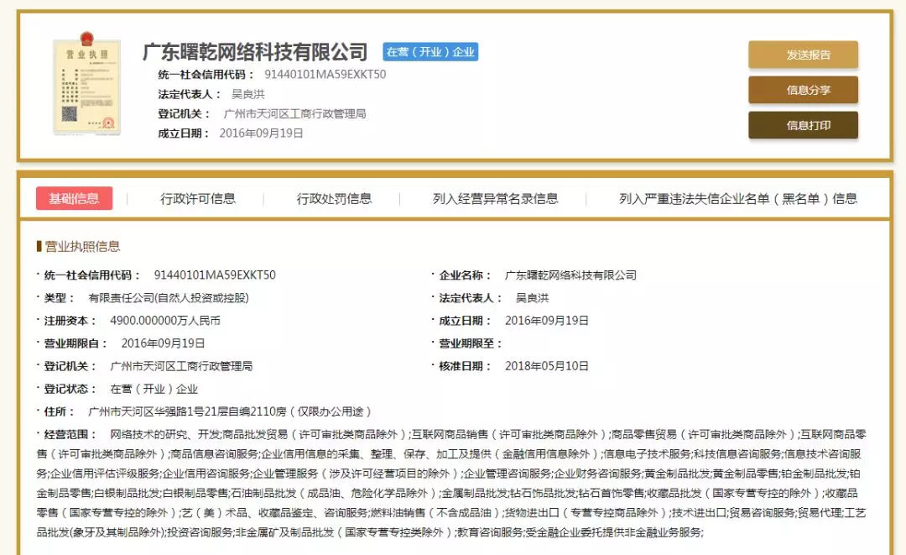This screenshot has width=906, height=555.
Task: Click the 广东曙乾网络科技有限公司 page title
Action: click(255, 52)
